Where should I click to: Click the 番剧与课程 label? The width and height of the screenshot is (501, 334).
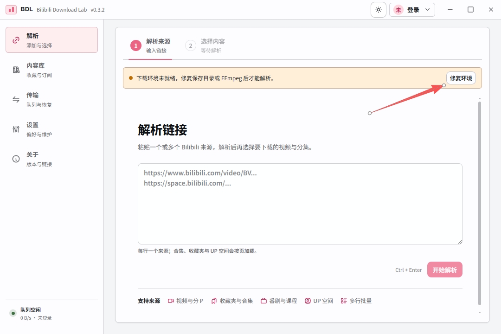(283, 301)
